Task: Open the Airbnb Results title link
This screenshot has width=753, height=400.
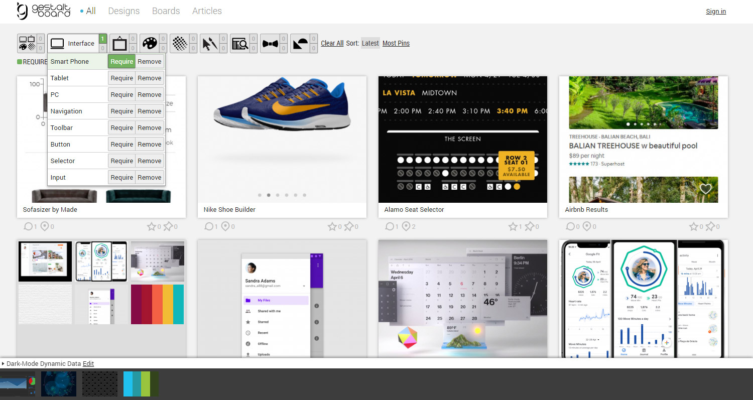Action: [586, 209]
